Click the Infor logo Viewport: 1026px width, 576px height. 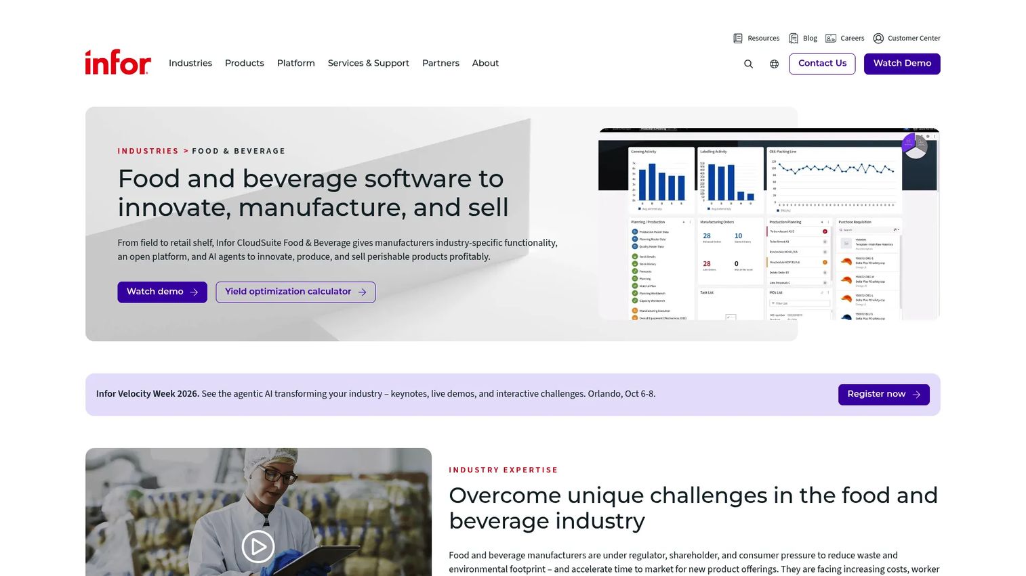click(x=118, y=62)
